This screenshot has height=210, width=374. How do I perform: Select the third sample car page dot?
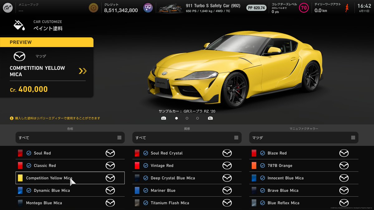coord(198,118)
